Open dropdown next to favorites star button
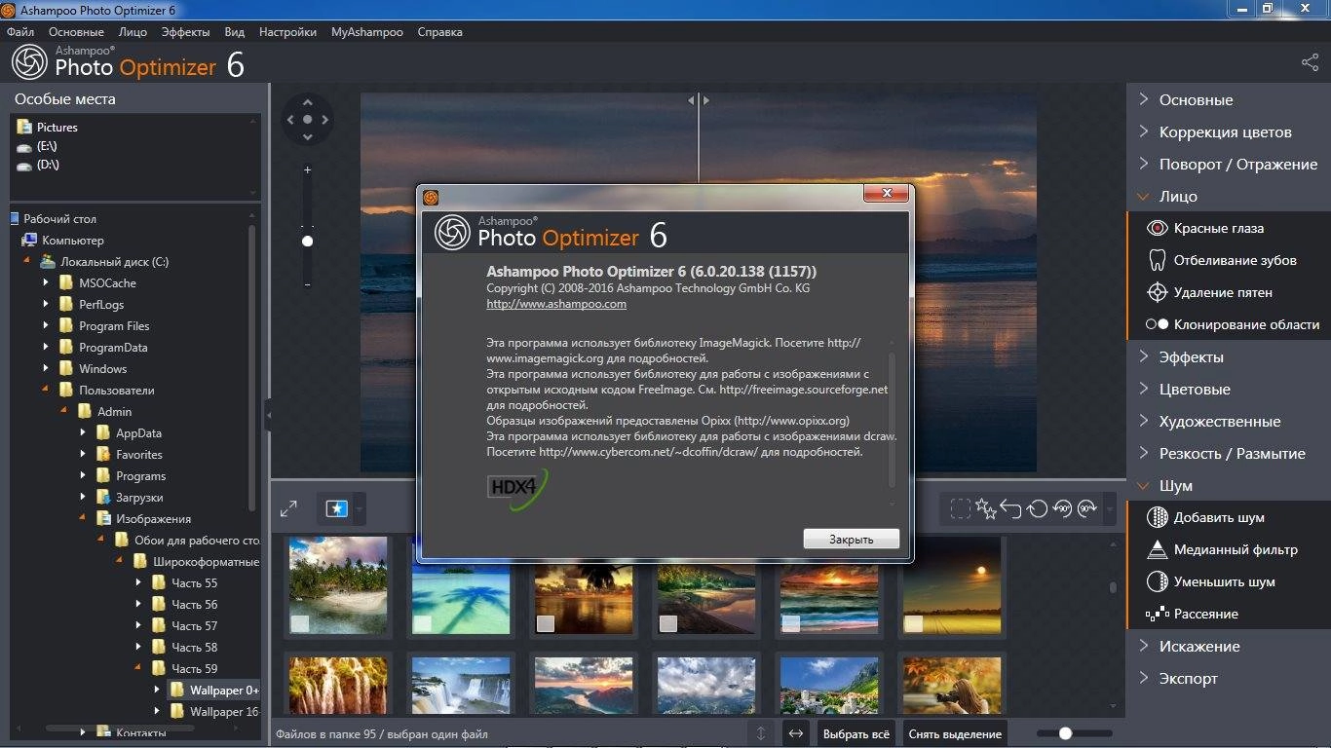 coord(361,508)
